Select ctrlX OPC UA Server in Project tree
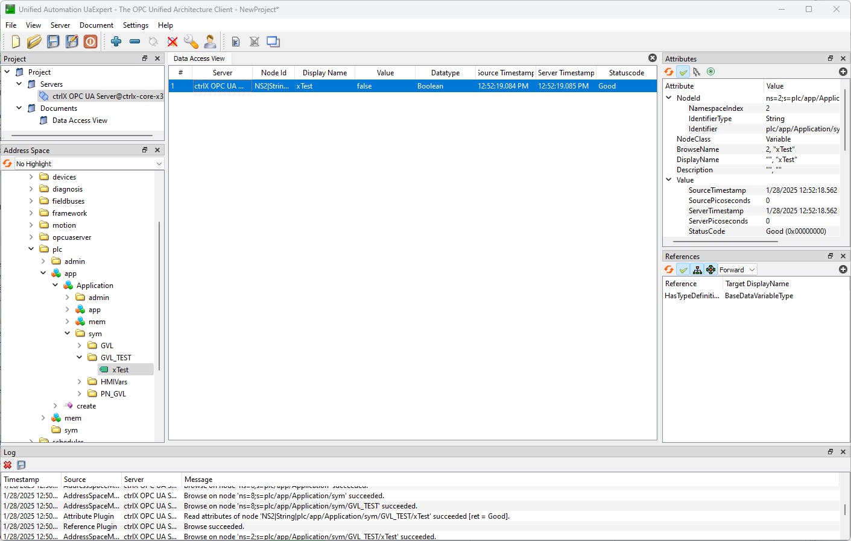 tap(107, 96)
